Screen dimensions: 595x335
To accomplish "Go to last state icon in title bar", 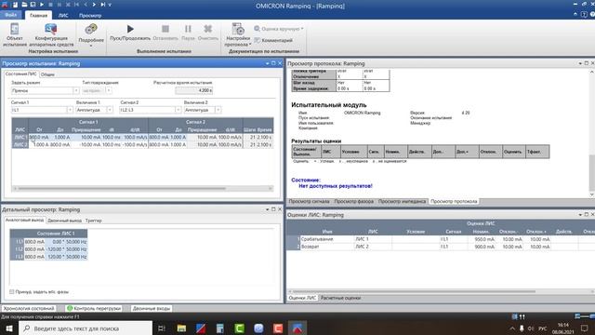I will point(102,5).
